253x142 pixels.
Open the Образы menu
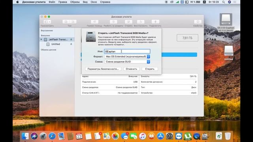tap(75, 2)
